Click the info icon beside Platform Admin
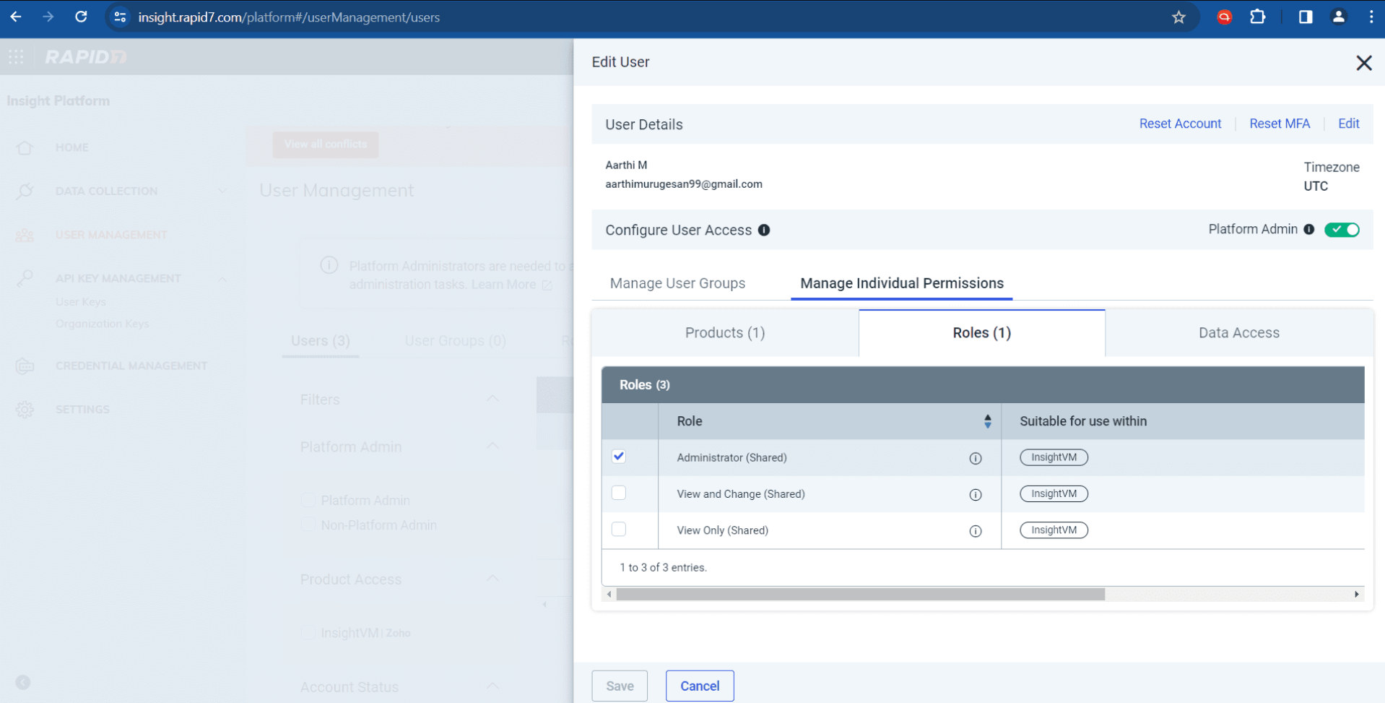The width and height of the screenshot is (1385, 703). 1309,229
